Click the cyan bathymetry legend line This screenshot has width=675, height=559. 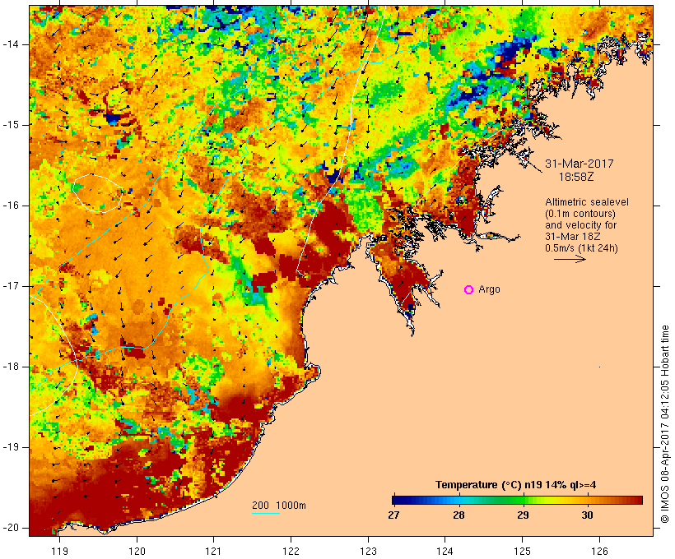266,513
